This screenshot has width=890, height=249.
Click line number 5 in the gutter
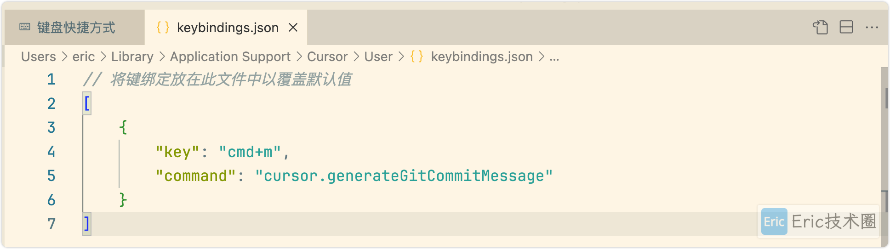coord(51,176)
